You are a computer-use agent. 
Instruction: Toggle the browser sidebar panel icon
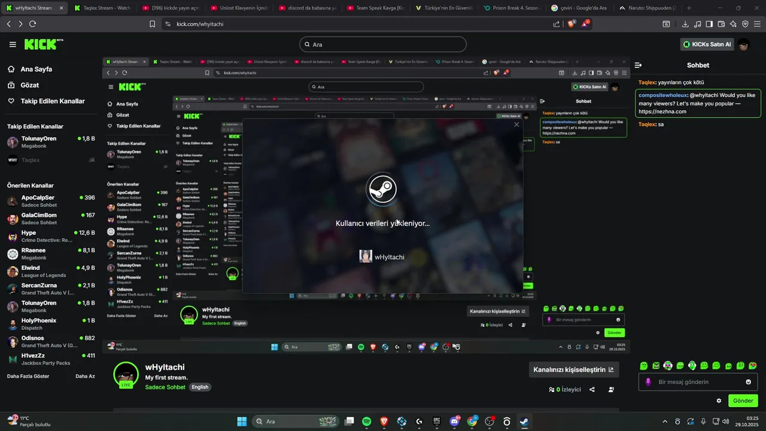709,24
